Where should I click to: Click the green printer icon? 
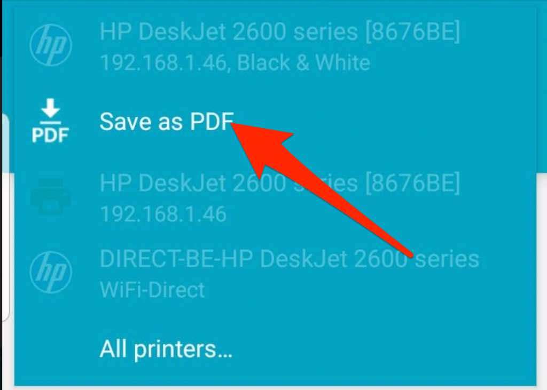51,196
